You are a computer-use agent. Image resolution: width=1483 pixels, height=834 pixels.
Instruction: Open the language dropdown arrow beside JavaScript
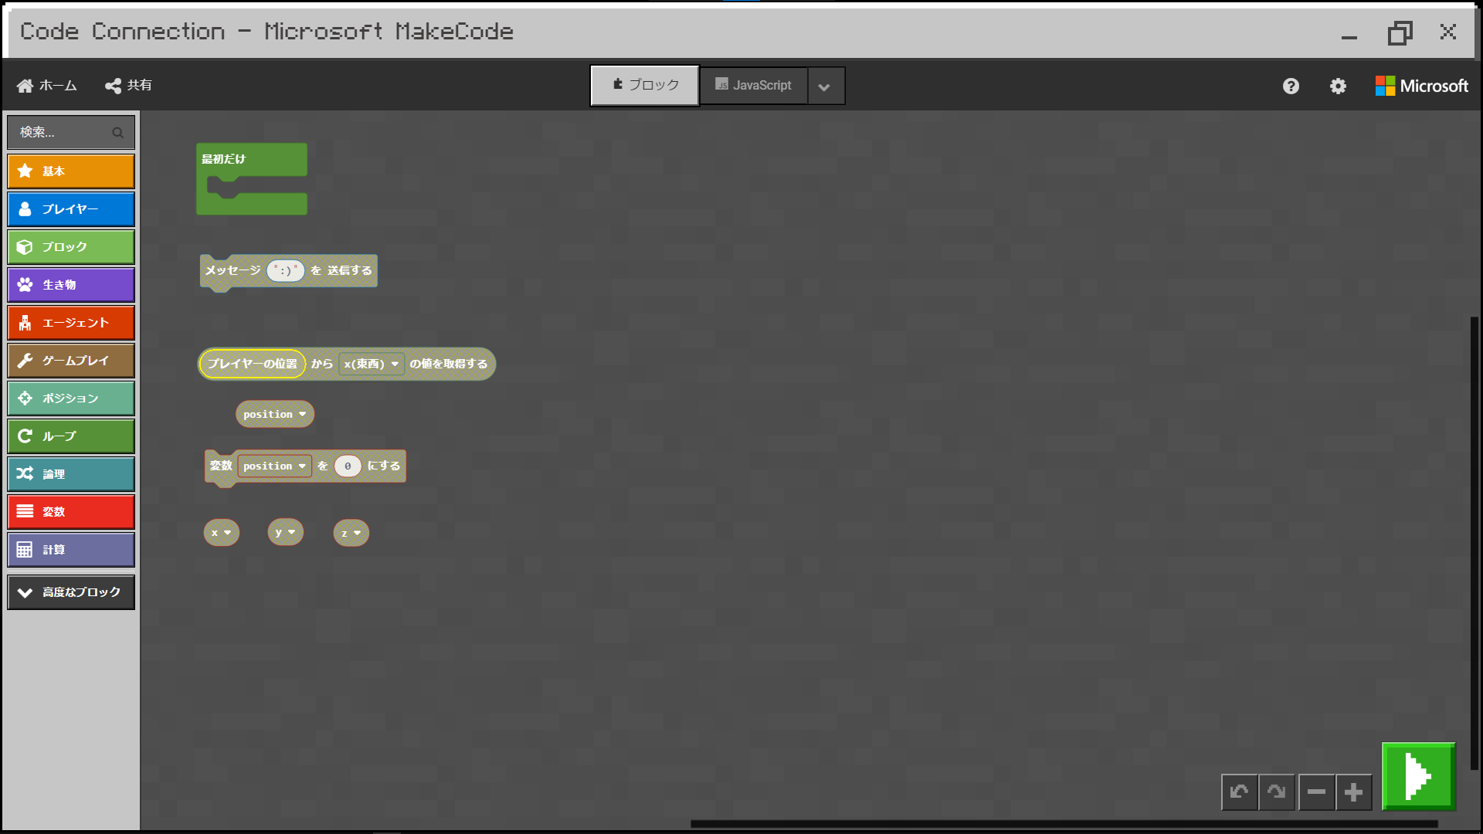pyautogui.click(x=825, y=86)
